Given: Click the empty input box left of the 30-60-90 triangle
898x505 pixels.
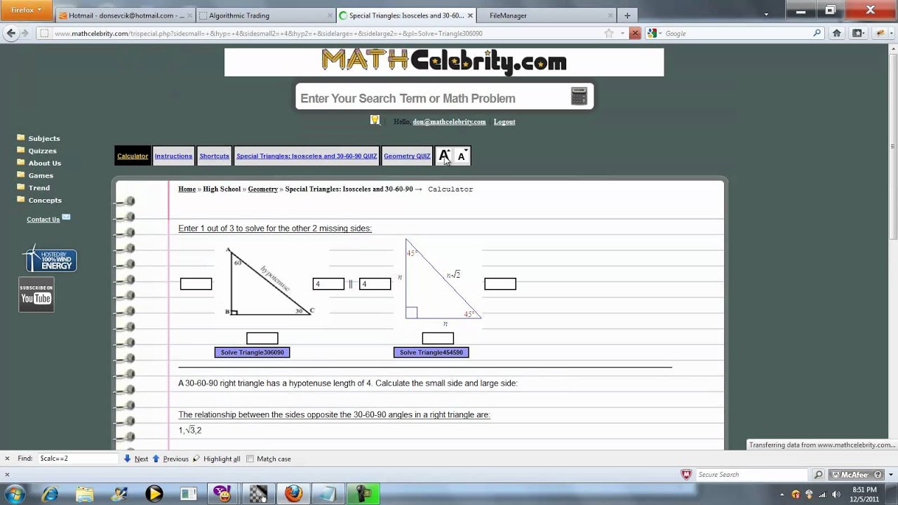Looking at the screenshot, I should tap(196, 284).
